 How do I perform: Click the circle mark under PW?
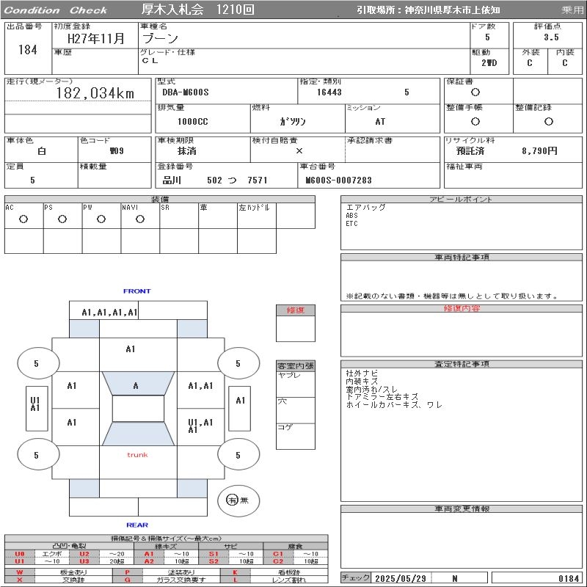tap(101, 219)
